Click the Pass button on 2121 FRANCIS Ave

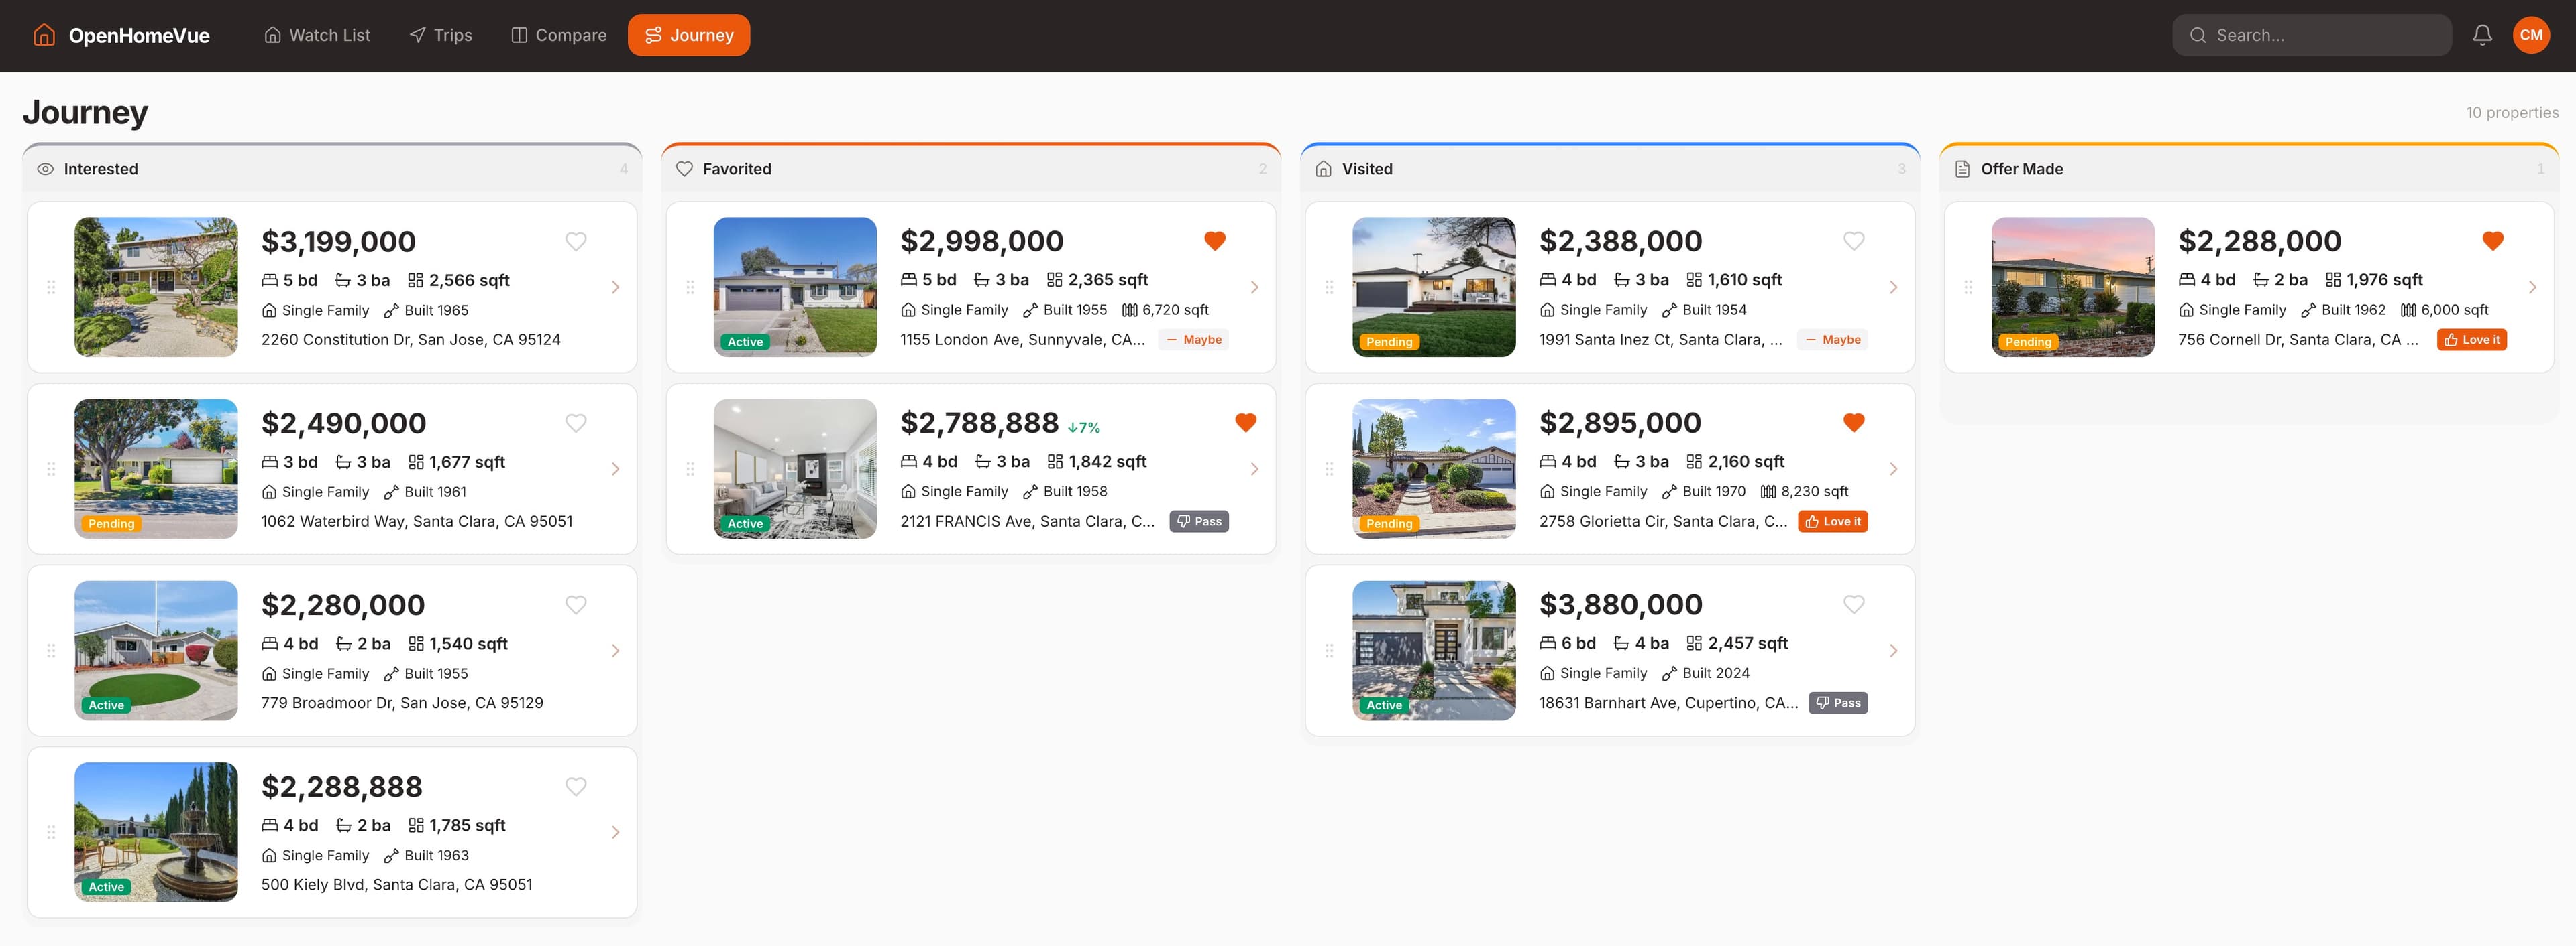pyautogui.click(x=1199, y=521)
